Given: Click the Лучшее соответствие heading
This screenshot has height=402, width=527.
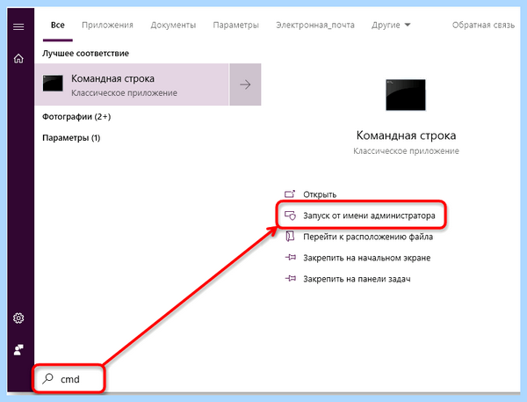Looking at the screenshot, I should (86, 53).
